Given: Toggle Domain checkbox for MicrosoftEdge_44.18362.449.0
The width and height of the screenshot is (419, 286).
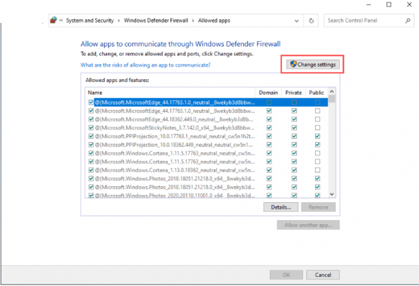Looking at the screenshot, I should coord(269,119).
